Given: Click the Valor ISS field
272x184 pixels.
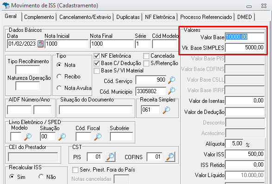Looking at the screenshot, I should click(245, 154).
